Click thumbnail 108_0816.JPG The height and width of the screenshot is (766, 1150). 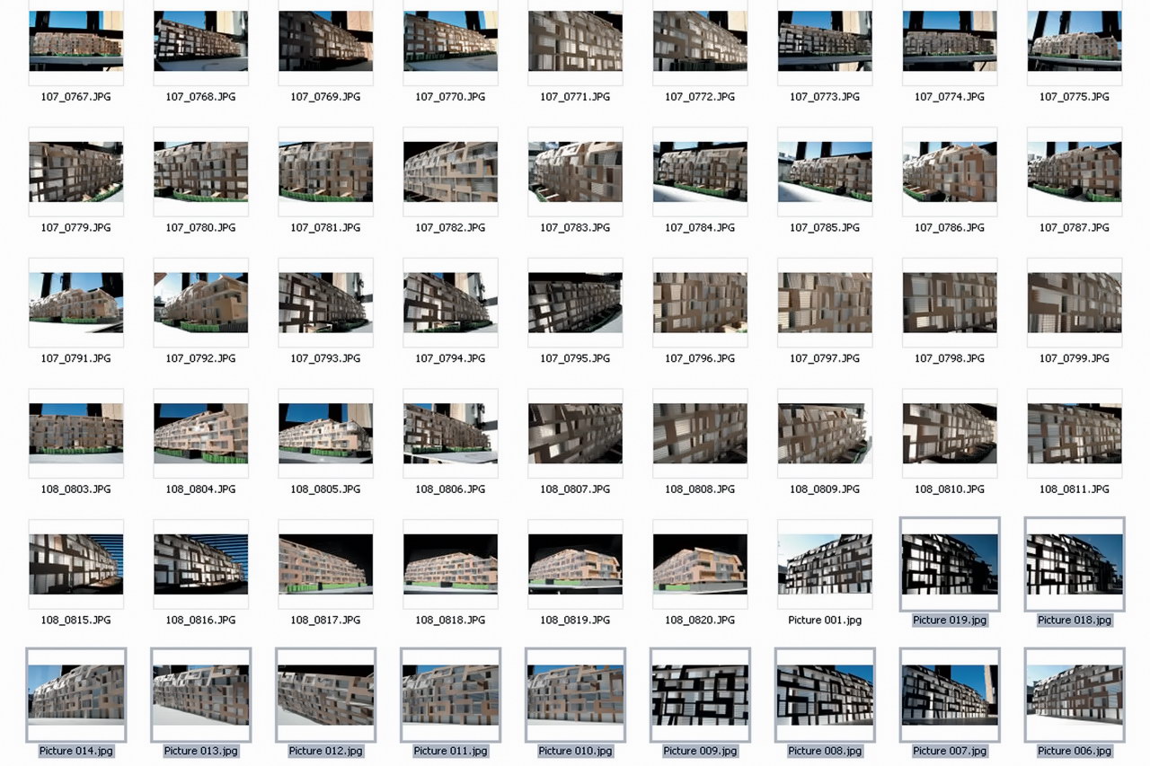(200, 565)
